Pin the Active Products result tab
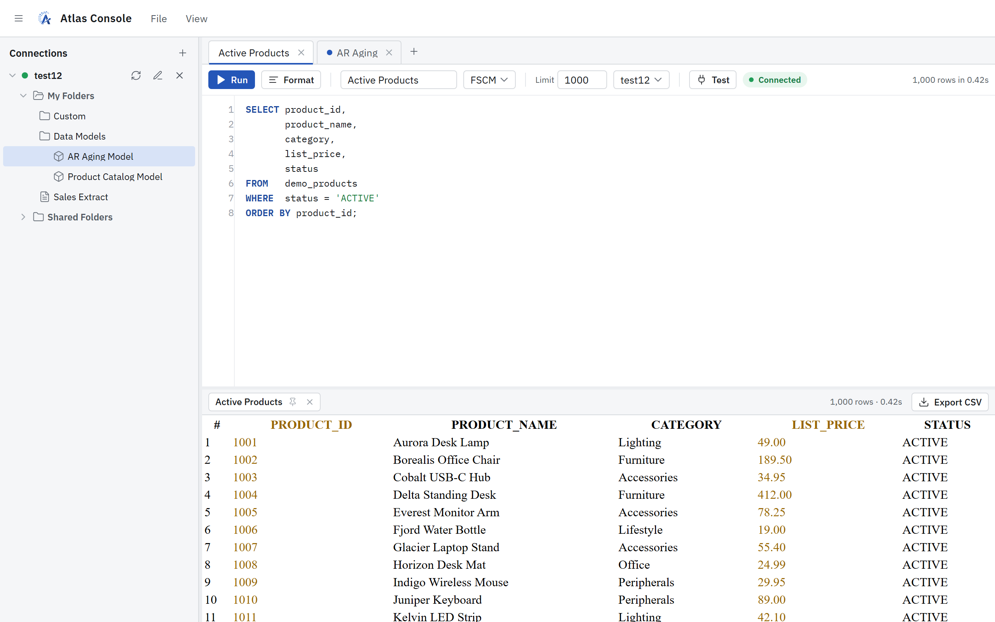995x622 pixels. (293, 402)
